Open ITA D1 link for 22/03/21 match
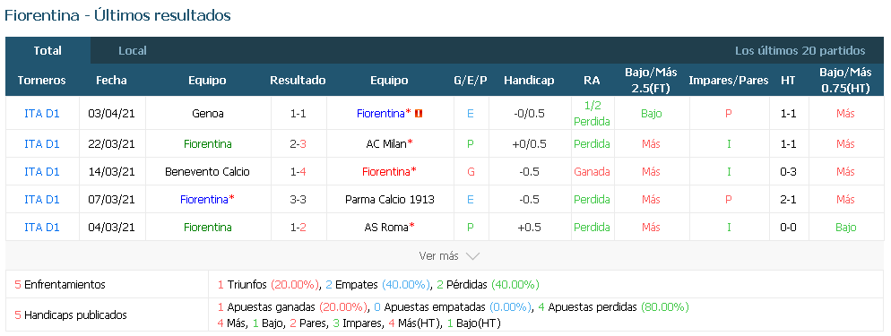891x336 pixels. point(42,144)
